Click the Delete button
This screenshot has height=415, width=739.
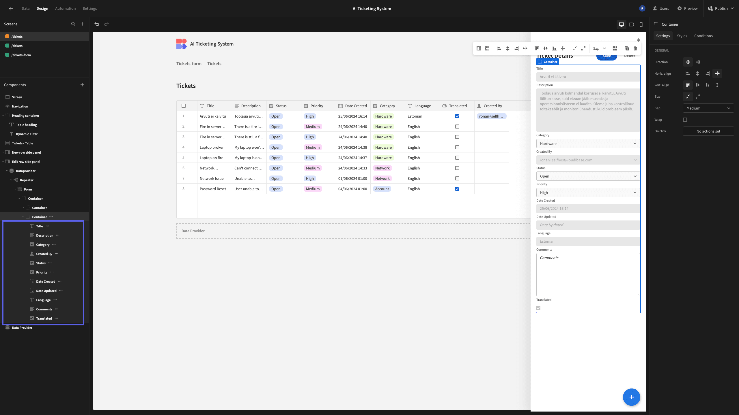click(x=630, y=56)
